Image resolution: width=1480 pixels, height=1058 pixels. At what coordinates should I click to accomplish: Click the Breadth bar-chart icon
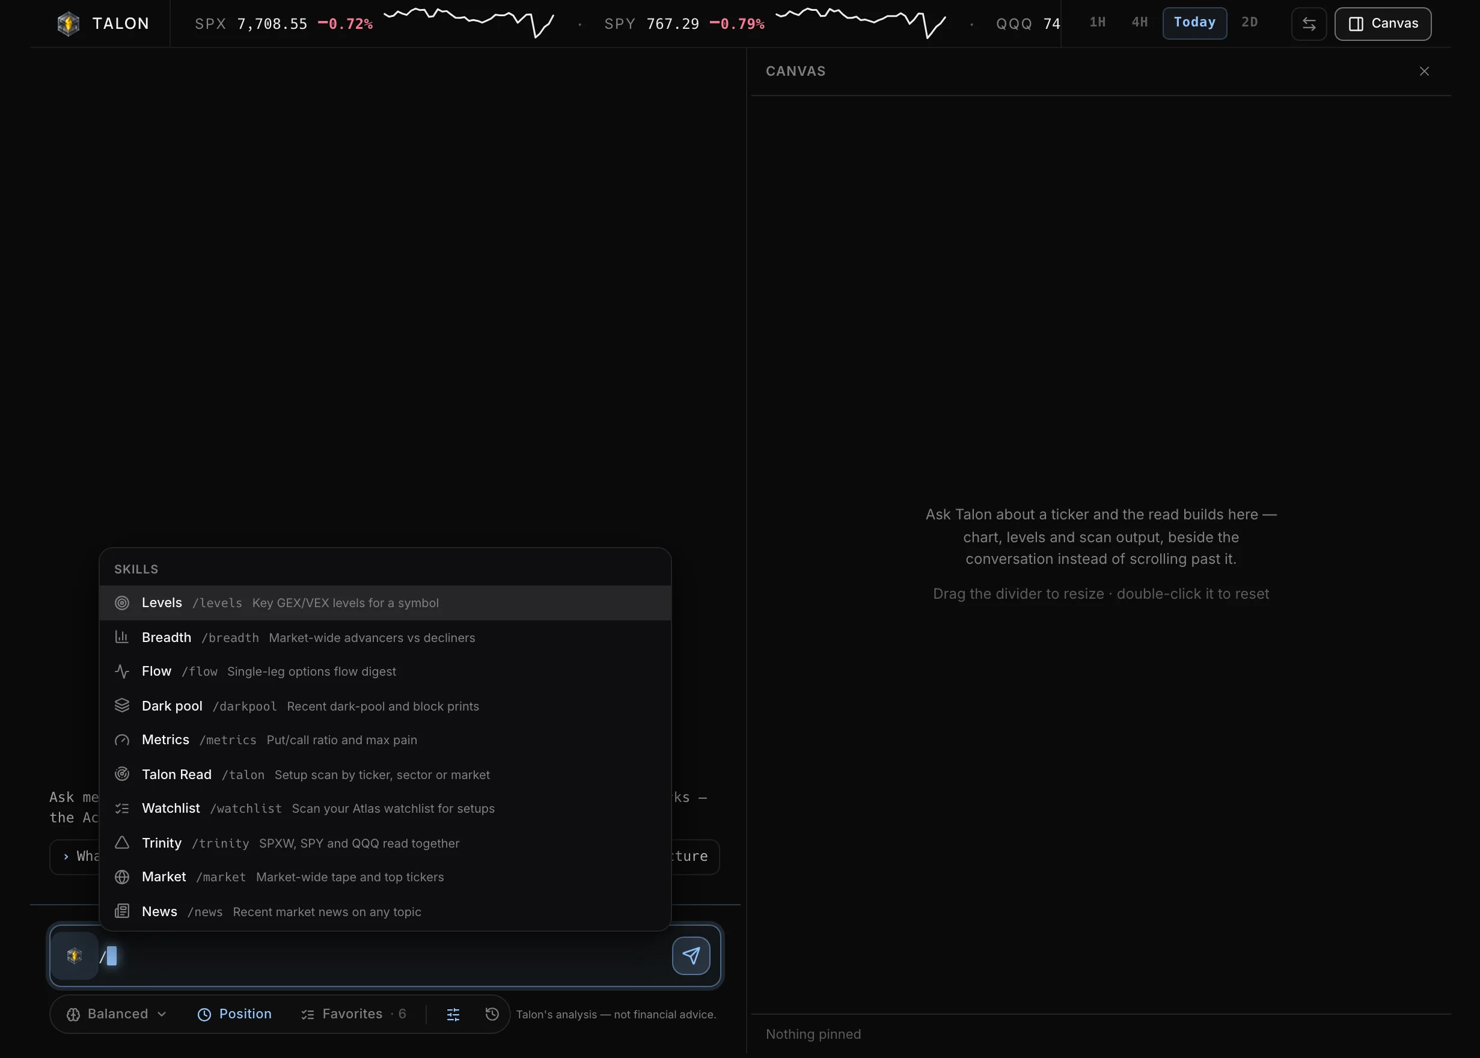coord(122,637)
